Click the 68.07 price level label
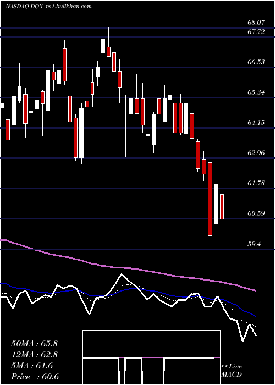Screen dimensions: 275x385 (x=256, y=23)
